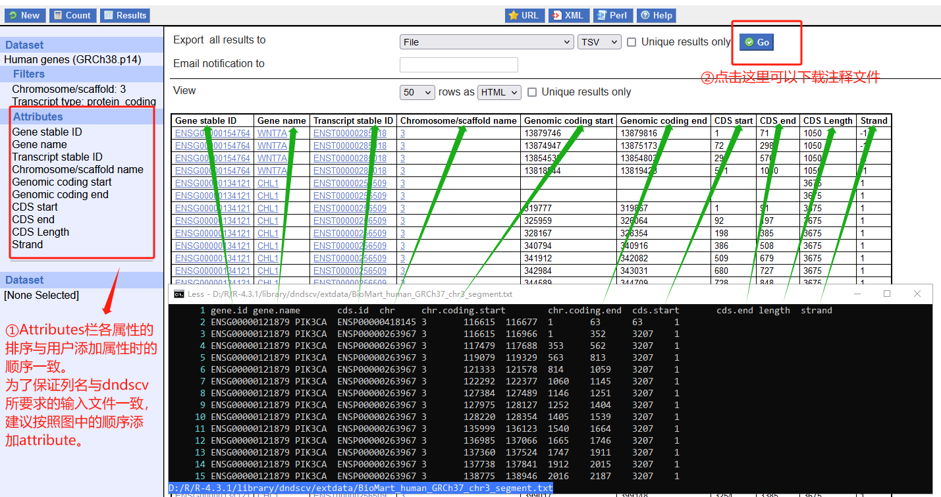941x497 pixels.
Task: Select CDS end attribute in sidebar
Action: pos(33,219)
